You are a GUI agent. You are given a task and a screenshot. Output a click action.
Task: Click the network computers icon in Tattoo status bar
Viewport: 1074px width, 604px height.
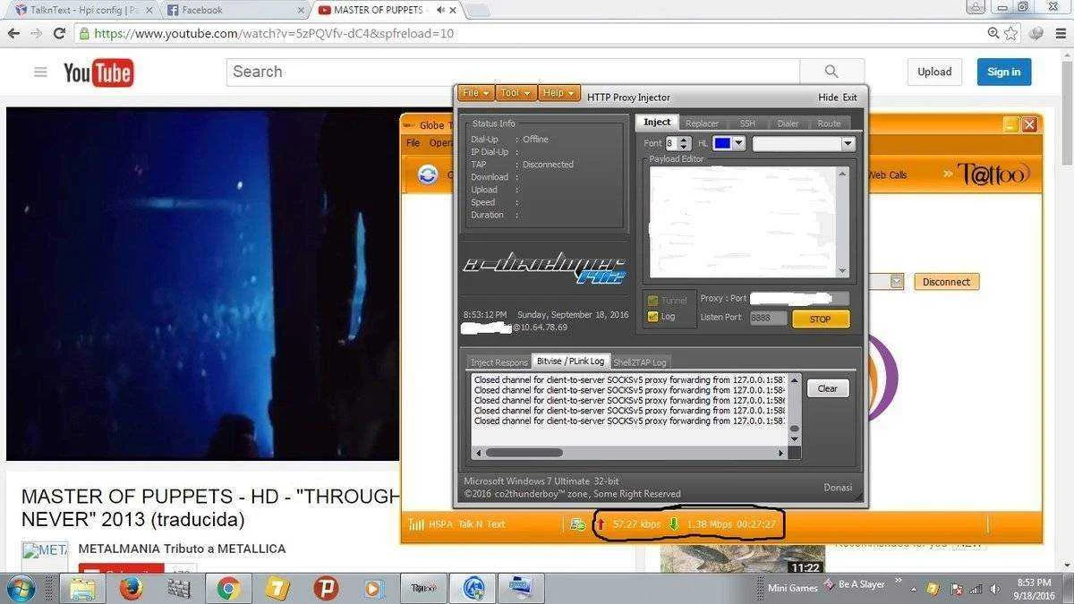point(577,524)
